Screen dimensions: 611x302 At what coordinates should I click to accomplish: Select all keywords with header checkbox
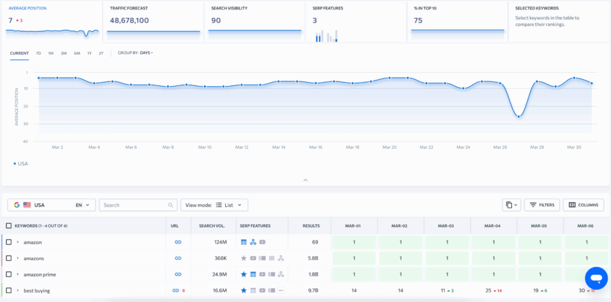pos(8,226)
